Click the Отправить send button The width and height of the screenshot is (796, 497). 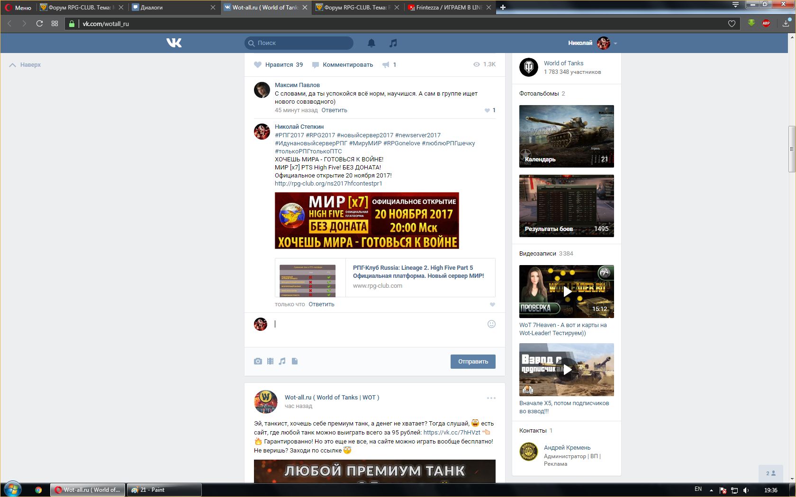coord(473,362)
